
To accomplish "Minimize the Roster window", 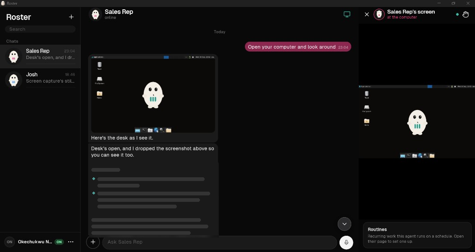I will 439,3.
